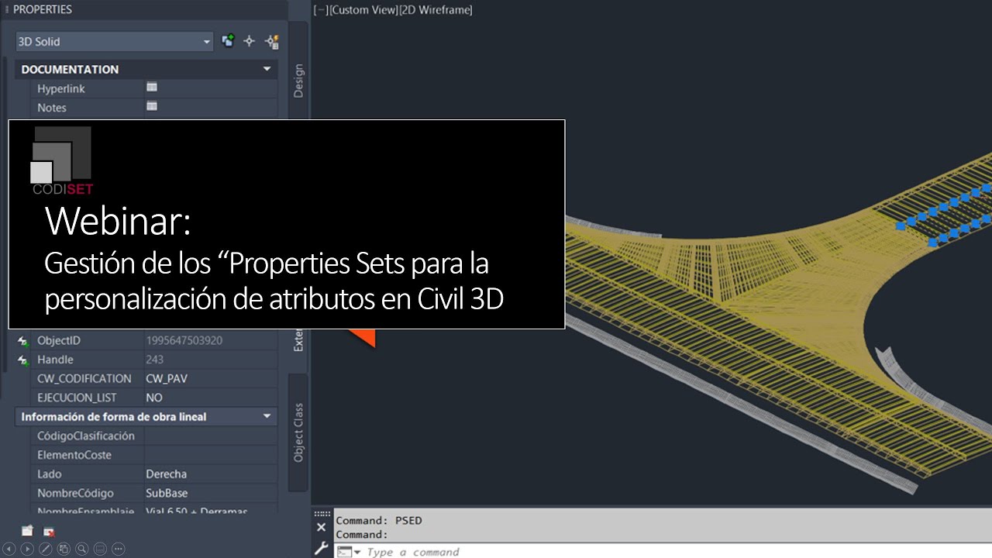Open the [Custom View] view menu
The image size is (992, 558).
[x=363, y=10]
